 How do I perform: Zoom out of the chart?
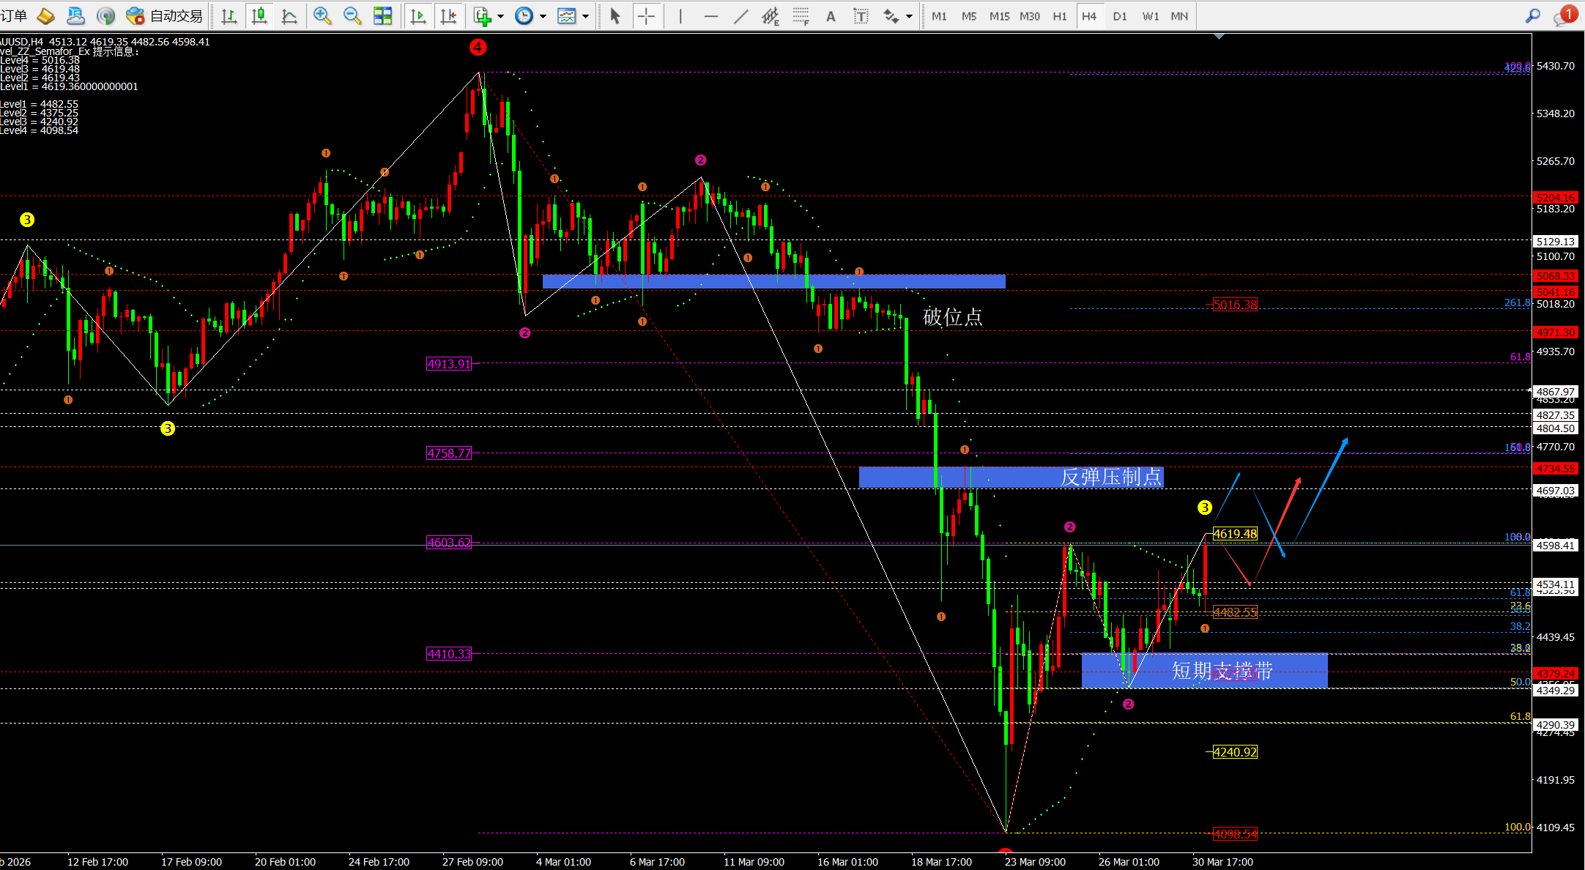tap(352, 15)
